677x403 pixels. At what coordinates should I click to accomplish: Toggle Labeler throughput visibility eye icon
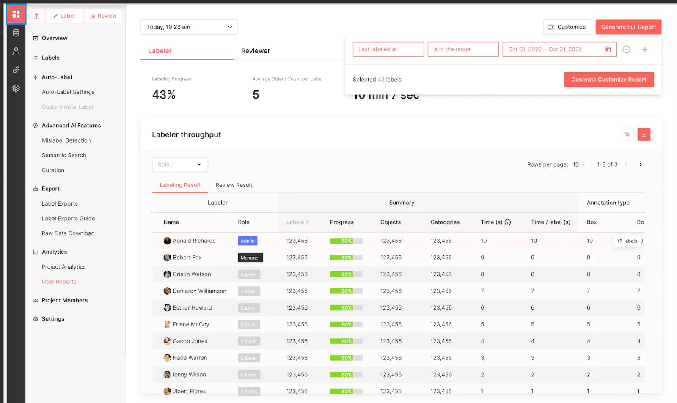coord(627,134)
